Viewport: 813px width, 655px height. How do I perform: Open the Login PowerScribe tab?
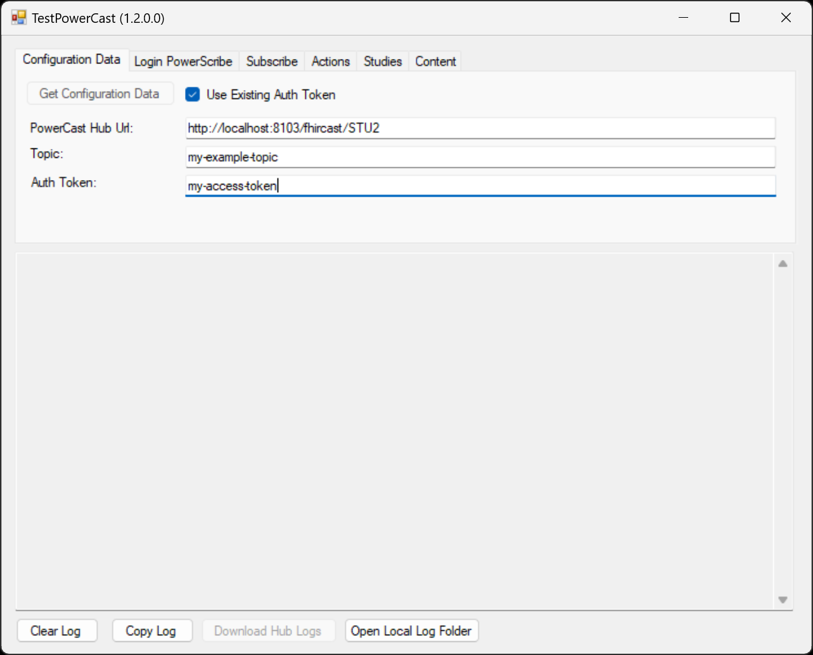pyautogui.click(x=184, y=62)
